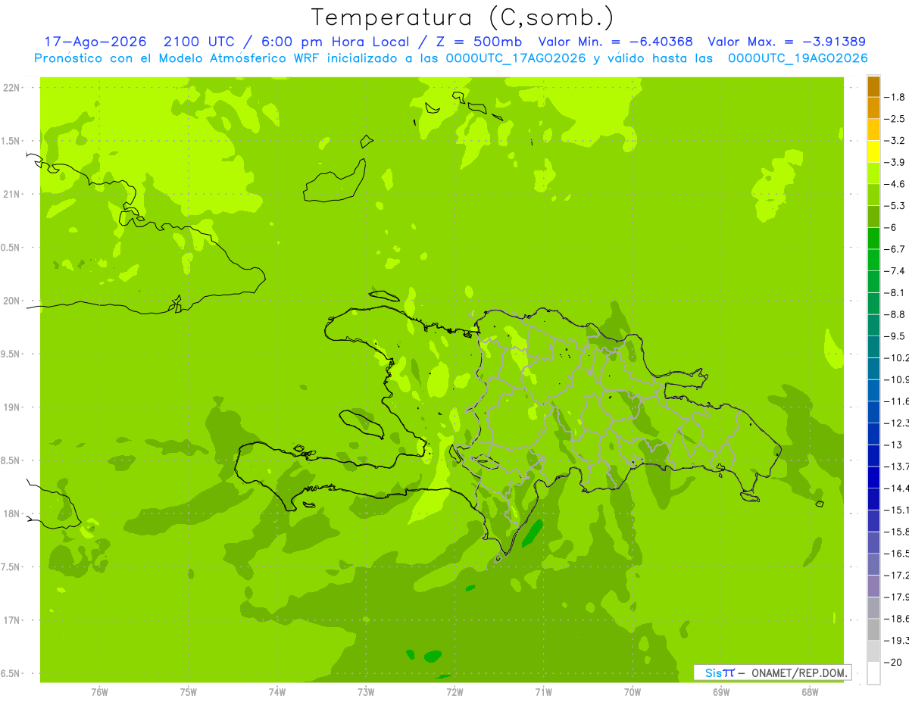Click the '75W' longitude label
Viewport: 909px width, 702px height.
(x=189, y=692)
